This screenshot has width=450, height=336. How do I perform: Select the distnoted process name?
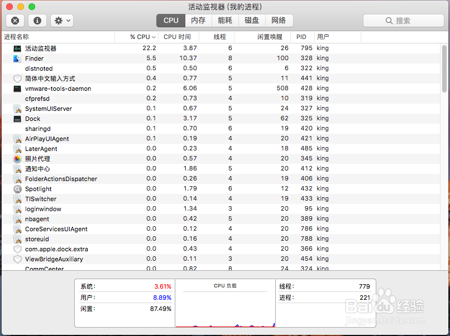(x=39, y=69)
